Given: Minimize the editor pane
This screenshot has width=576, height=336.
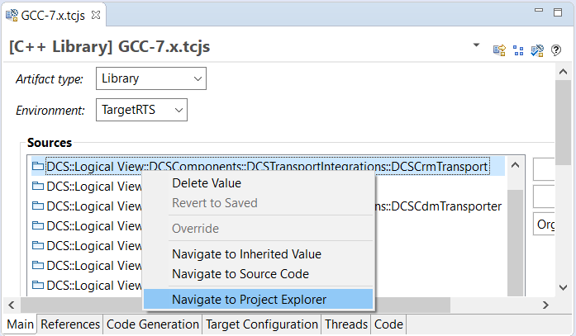Looking at the screenshot, I should (539, 10).
